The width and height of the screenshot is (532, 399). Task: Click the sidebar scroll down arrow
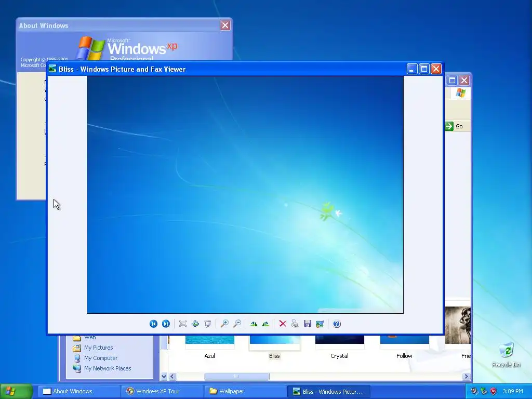tap(164, 376)
